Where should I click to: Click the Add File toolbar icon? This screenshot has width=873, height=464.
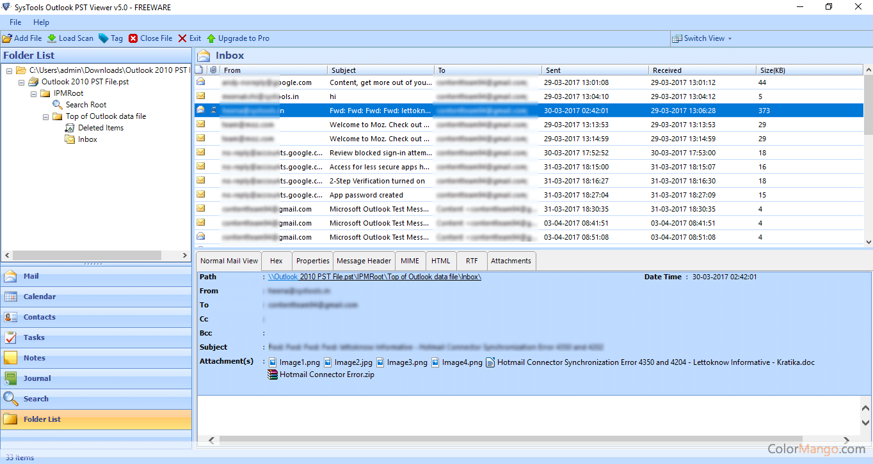(x=7, y=38)
